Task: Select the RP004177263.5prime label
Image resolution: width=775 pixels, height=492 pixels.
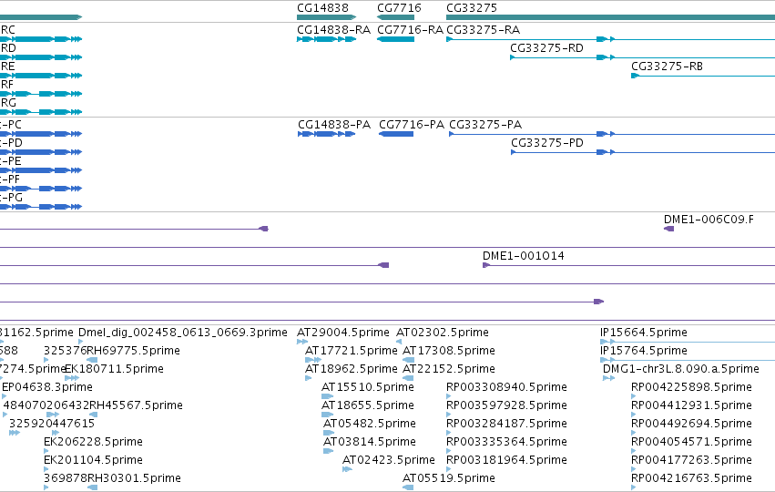Action: coord(691,460)
